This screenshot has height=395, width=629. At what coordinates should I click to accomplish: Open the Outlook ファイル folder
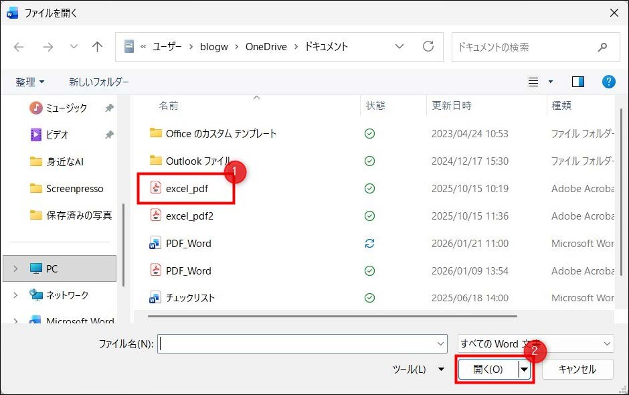pos(198,161)
